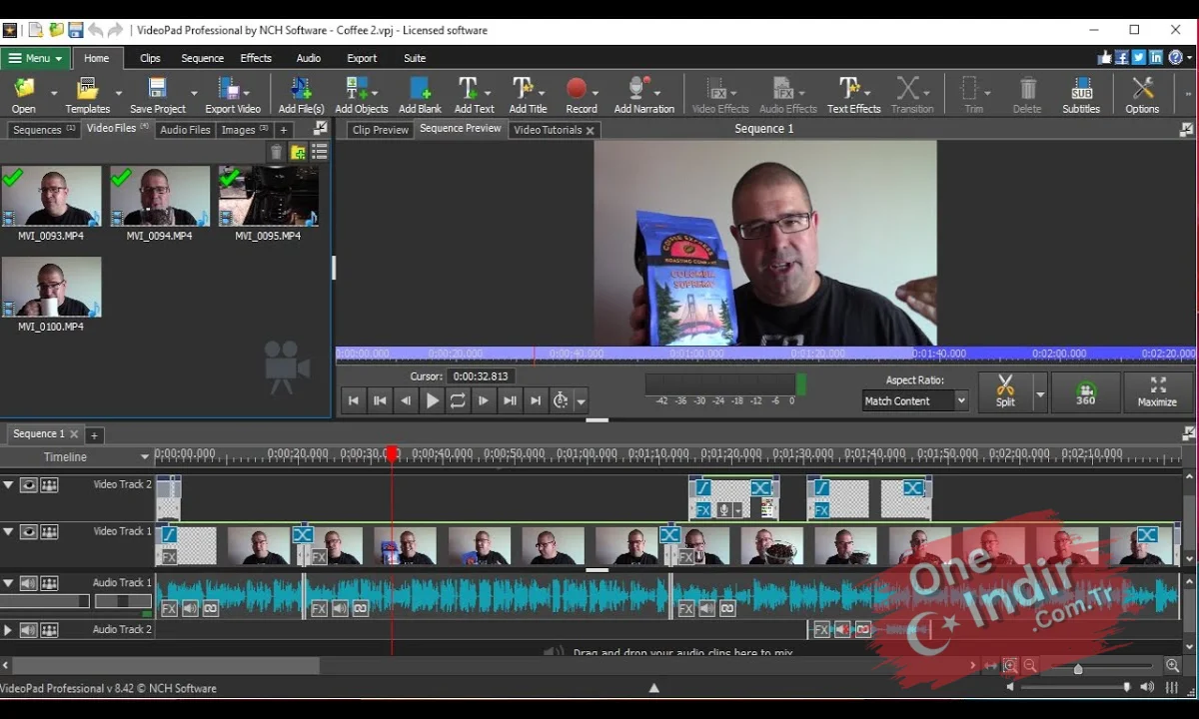
Task: Close the Video Tutorials tab
Action: coord(590,130)
